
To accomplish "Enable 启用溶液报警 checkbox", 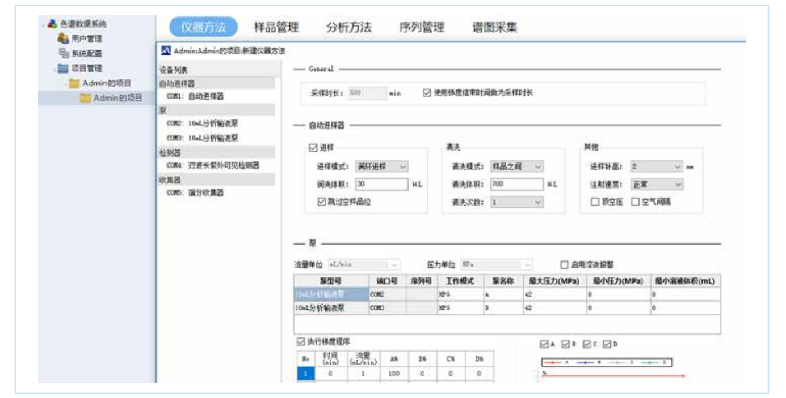I will tap(564, 264).
